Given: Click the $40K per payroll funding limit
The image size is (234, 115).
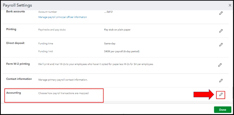Looking at the screenshot, I should [x=122, y=51].
